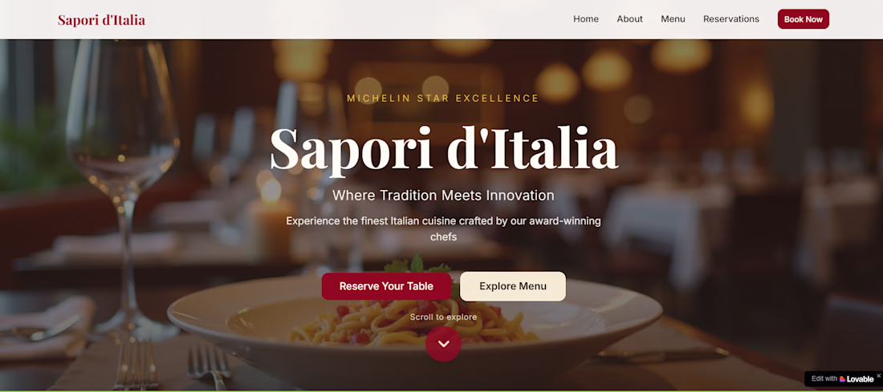Open the Home navigation link
This screenshot has width=883, height=392.
pos(586,19)
